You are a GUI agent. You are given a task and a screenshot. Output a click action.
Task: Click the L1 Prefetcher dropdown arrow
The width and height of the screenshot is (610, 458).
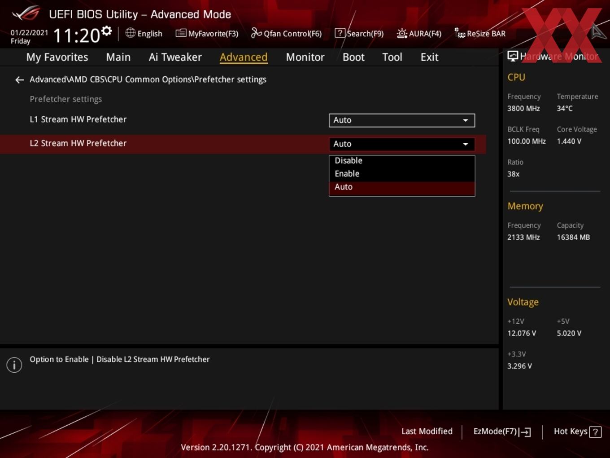click(466, 120)
